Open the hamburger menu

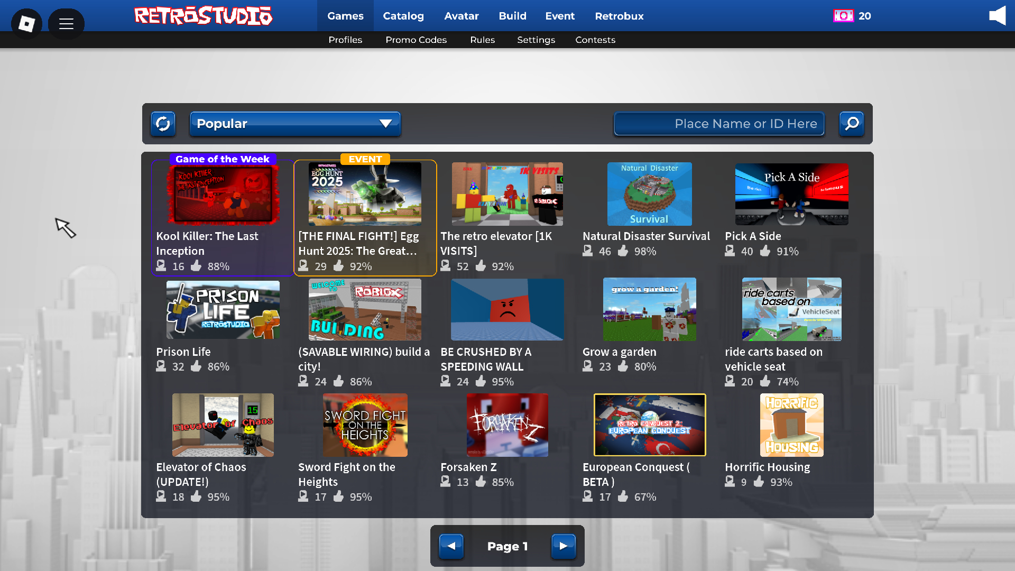point(66,23)
